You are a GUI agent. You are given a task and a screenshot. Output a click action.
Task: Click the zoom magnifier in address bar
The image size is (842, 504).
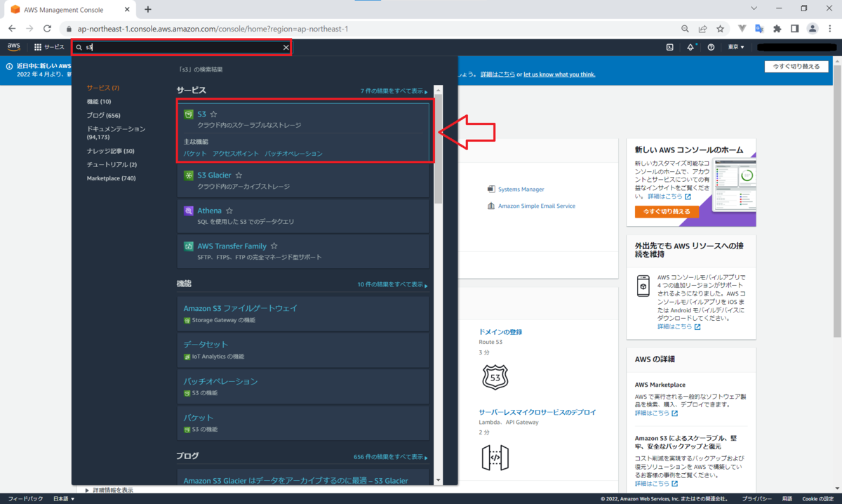point(685,29)
